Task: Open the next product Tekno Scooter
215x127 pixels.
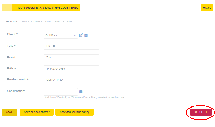Action: [x=46, y=8]
